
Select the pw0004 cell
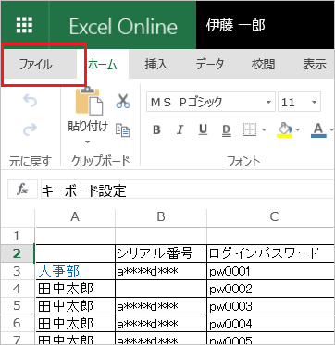point(271,324)
